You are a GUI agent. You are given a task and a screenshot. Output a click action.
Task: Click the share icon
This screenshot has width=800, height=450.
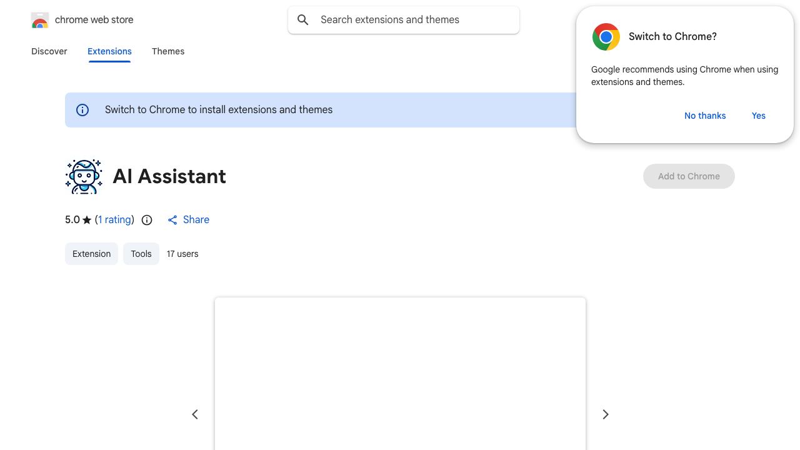click(172, 220)
